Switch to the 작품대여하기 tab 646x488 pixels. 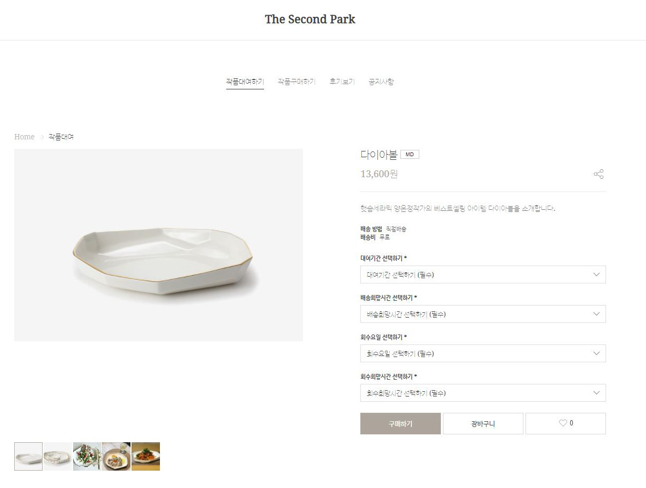pos(245,82)
